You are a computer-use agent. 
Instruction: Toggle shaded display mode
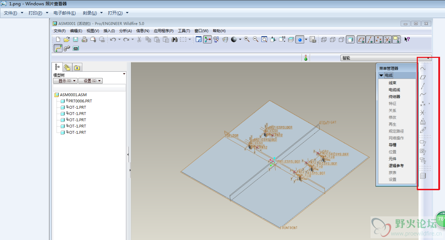click(x=350, y=40)
